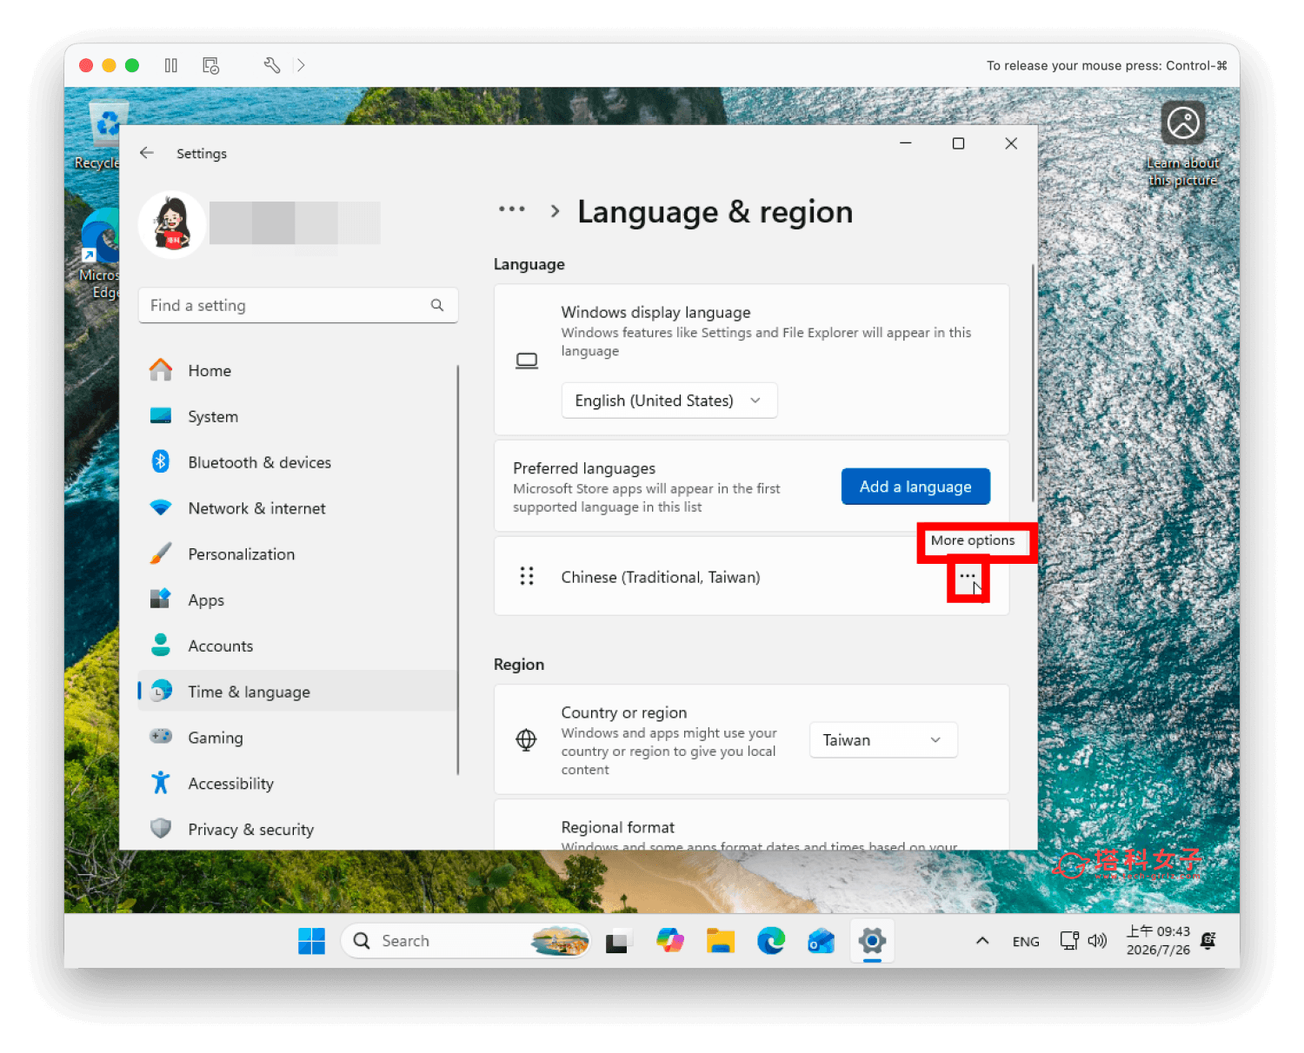Click the ENG input language indicator
The image size is (1304, 1053).
(1026, 942)
